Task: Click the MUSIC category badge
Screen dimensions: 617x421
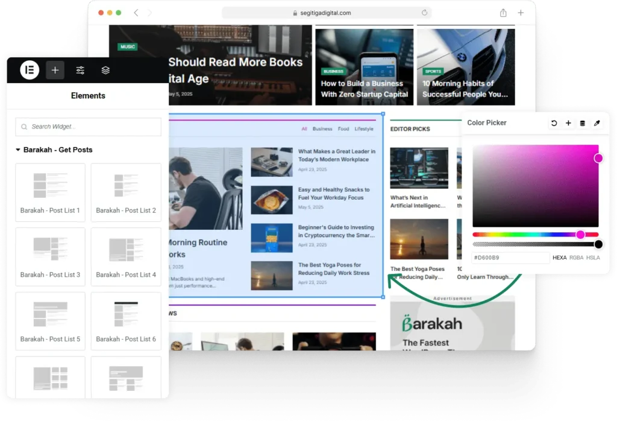Action: click(128, 47)
